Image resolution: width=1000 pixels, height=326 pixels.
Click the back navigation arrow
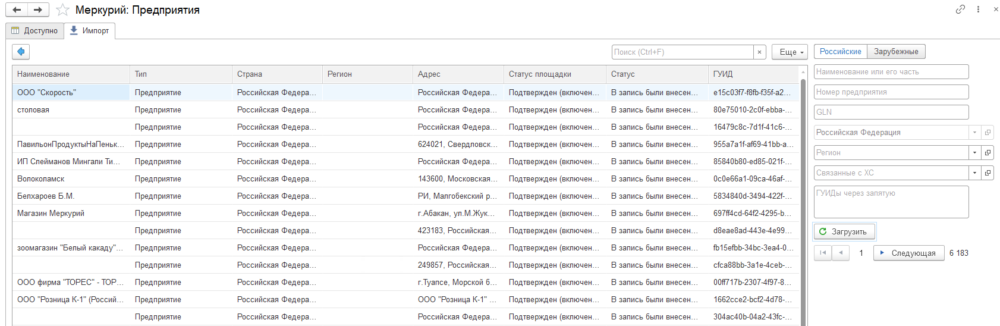17,10
